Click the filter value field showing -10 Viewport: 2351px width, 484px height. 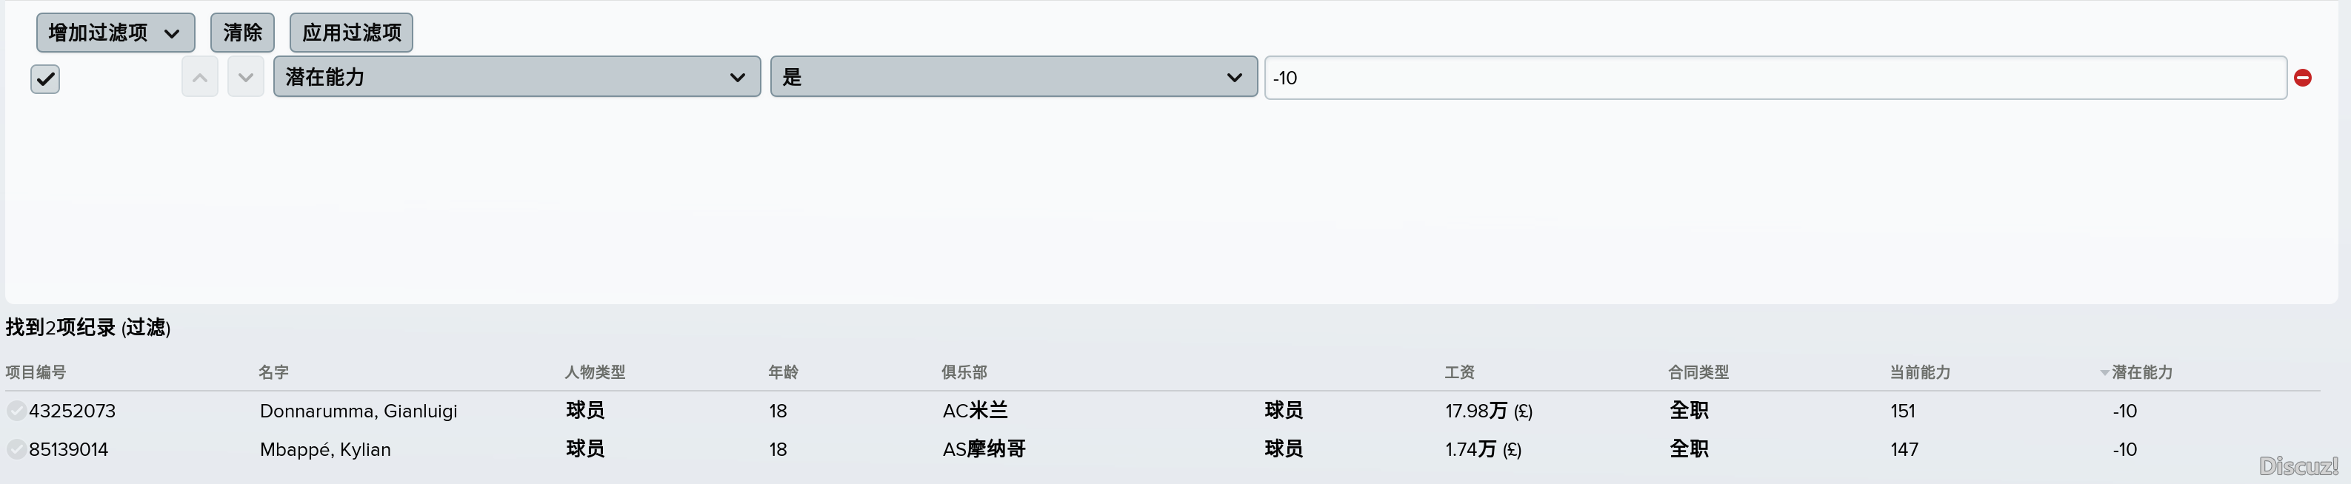[1775, 78]
